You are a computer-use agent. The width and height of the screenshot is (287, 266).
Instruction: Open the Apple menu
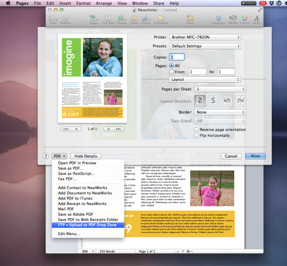[8, 3]
